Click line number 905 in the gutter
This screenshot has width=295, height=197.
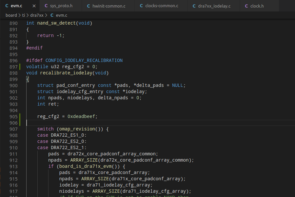tap(13, 117)
